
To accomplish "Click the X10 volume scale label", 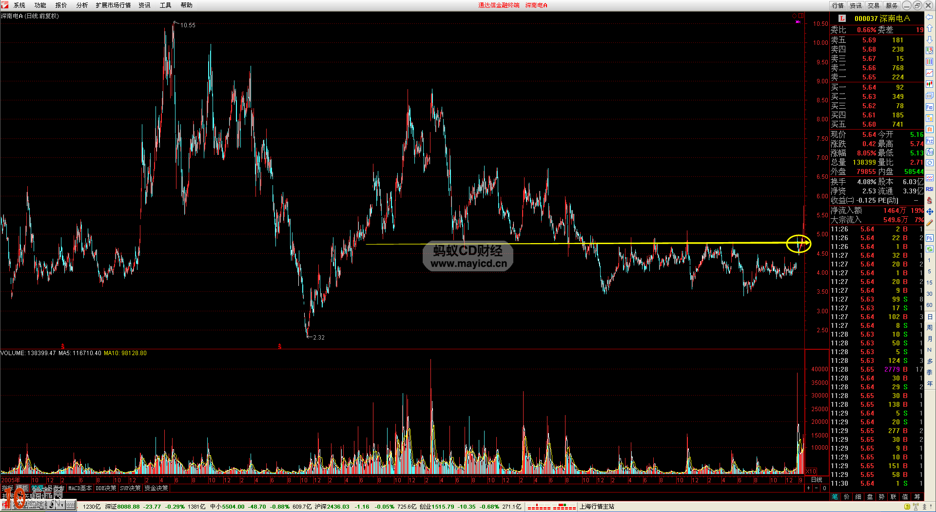I will [811, 472].
